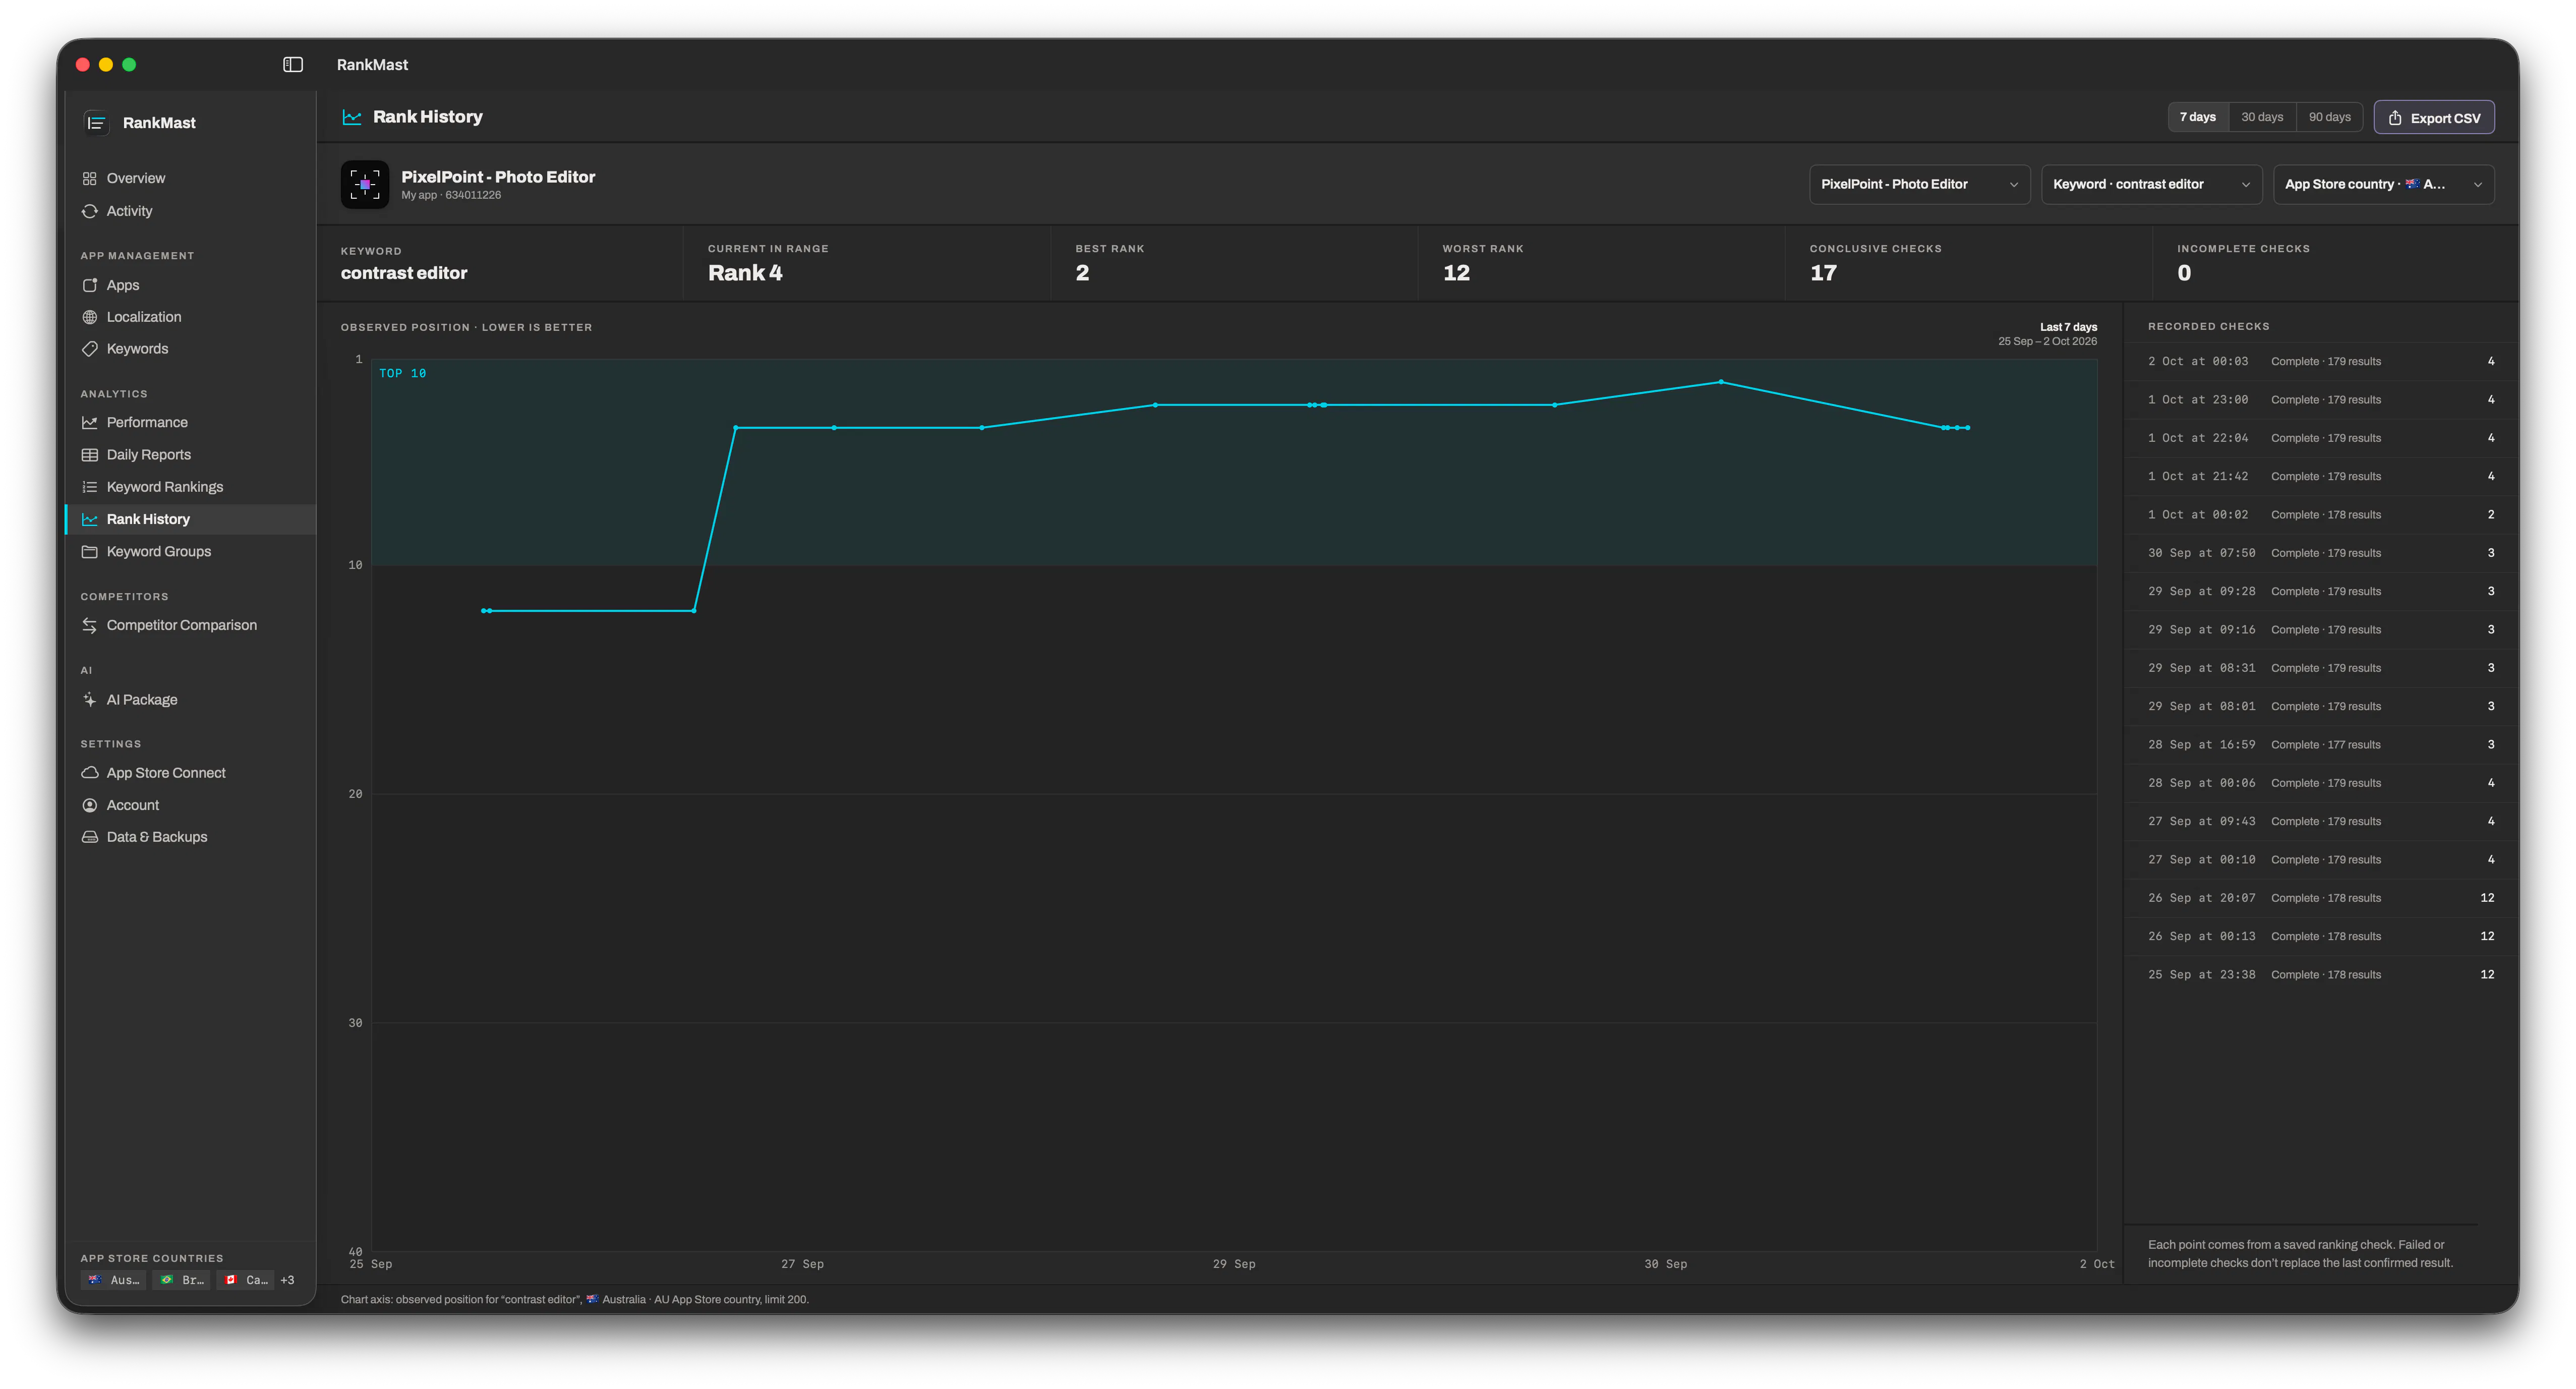Click the PixelPoint app icon thumbnail
The width and height of the screenshot is (2576, 1389).
[x=364, y=184]
